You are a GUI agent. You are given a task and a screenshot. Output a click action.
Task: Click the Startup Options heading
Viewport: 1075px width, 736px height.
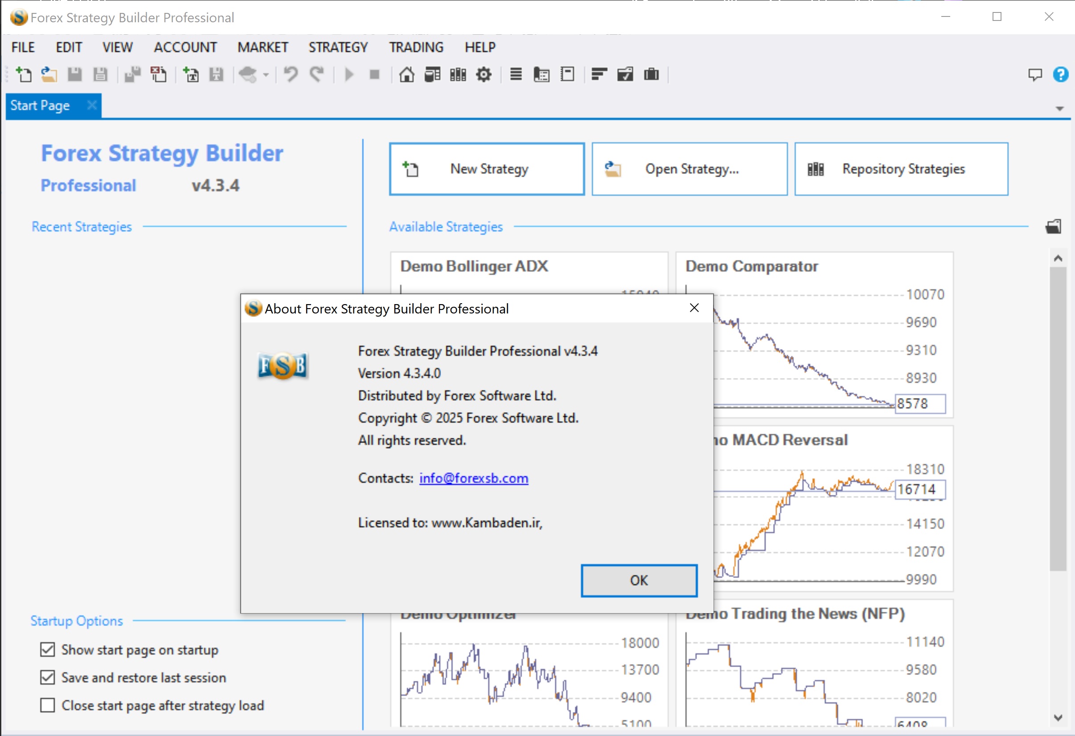pyautogui.click(x=77, y=621)
